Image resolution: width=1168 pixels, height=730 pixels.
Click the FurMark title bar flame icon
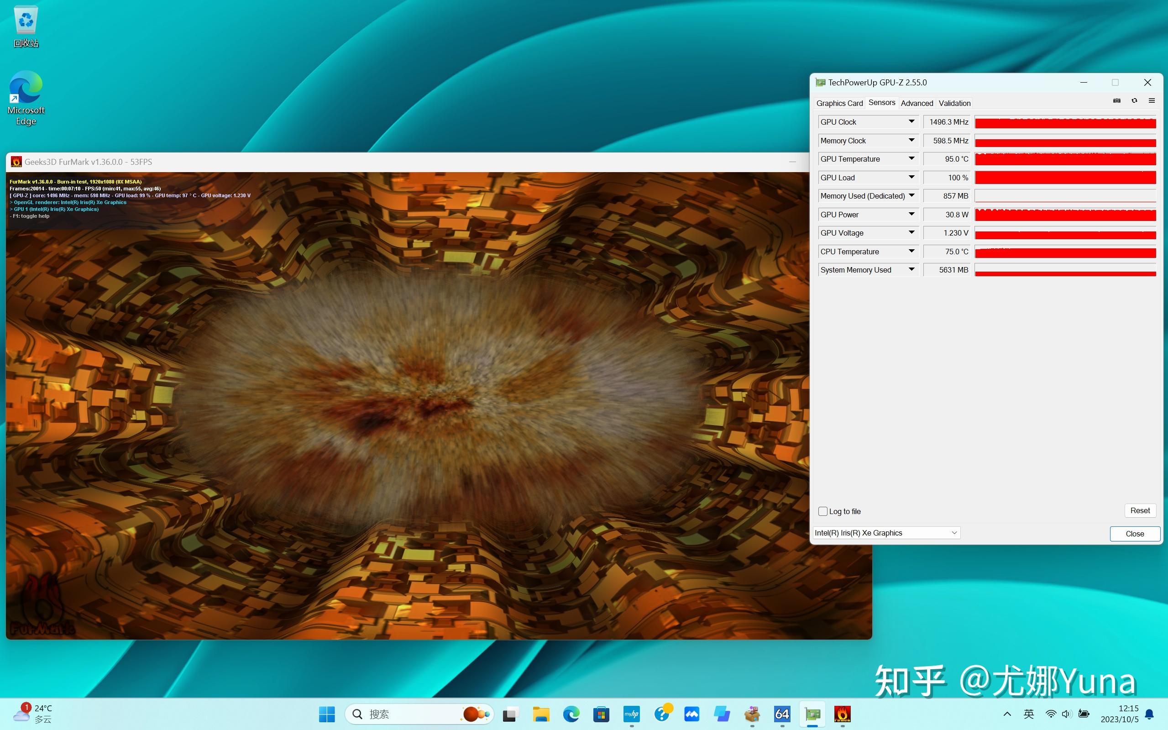(x=16, y=162)
